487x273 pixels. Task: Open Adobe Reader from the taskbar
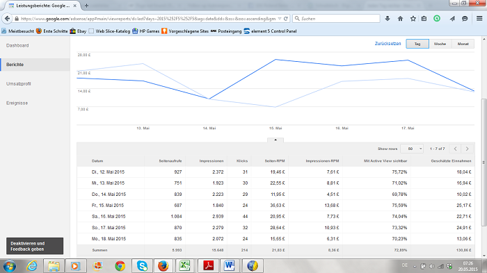point(208,266)
